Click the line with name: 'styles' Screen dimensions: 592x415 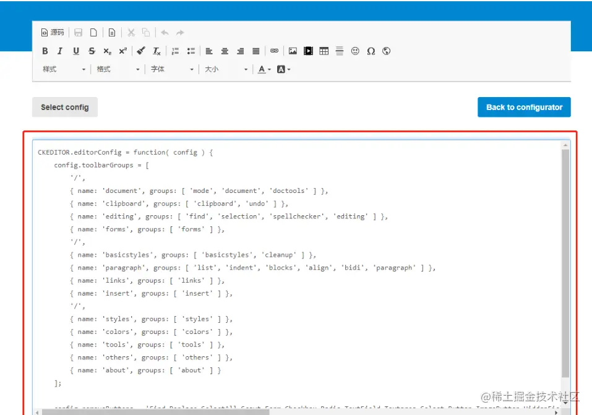coord(151,320)
